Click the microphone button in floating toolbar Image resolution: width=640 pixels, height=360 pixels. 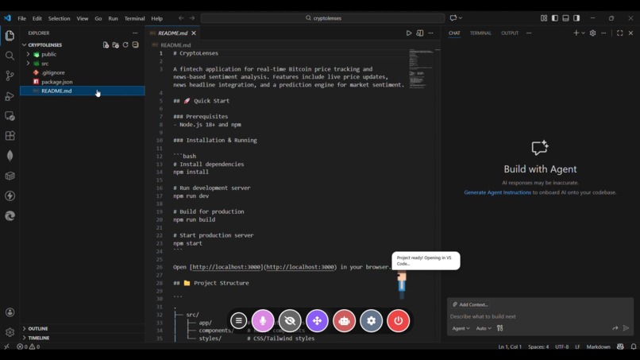pos(263,321)
